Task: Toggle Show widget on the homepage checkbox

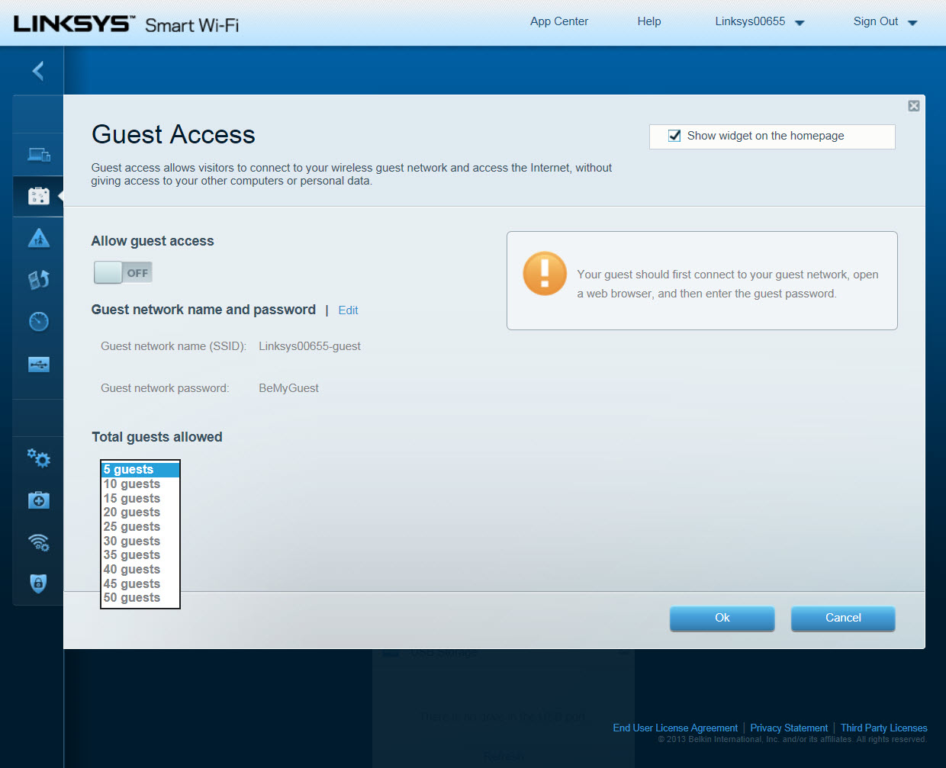Action: (x=674, y=136)
